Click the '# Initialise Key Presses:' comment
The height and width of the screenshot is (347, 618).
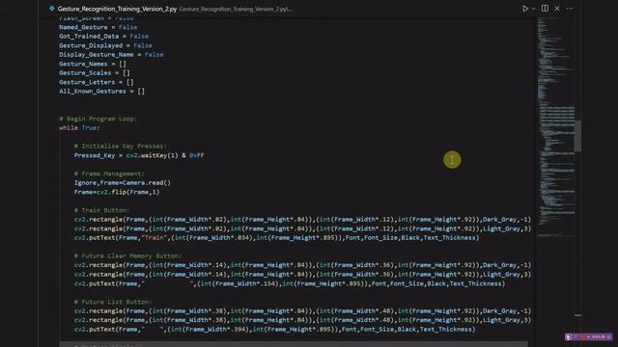(121, 146)
